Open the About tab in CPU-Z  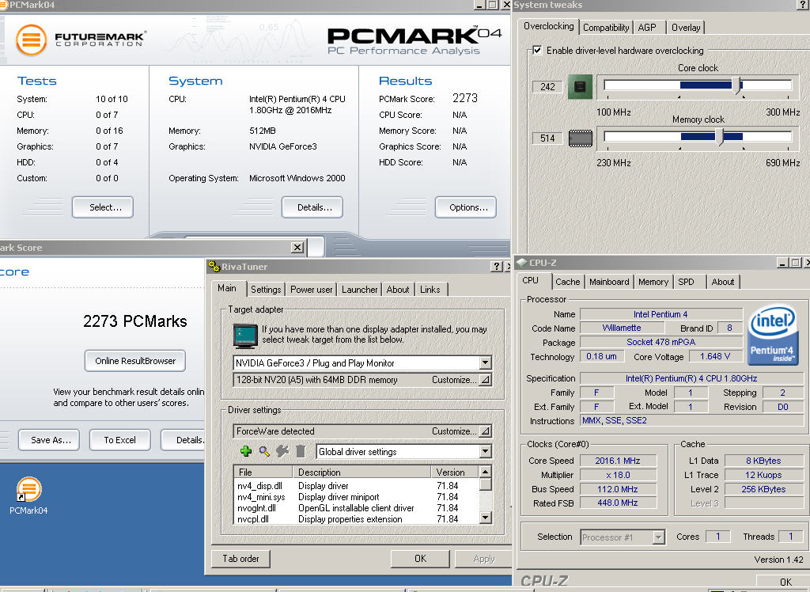tap(723, 282)
